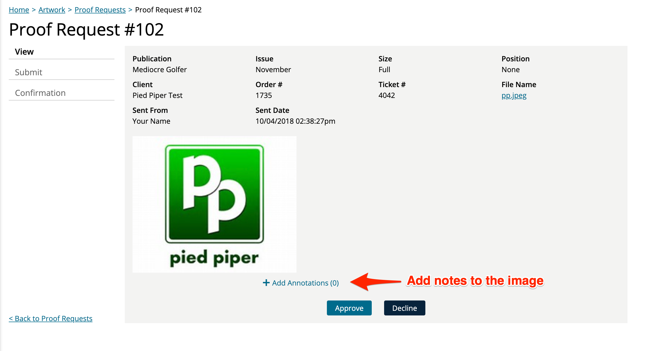Click the Order # value 1735
Screen dimensions: 645x351
(263, 95)
